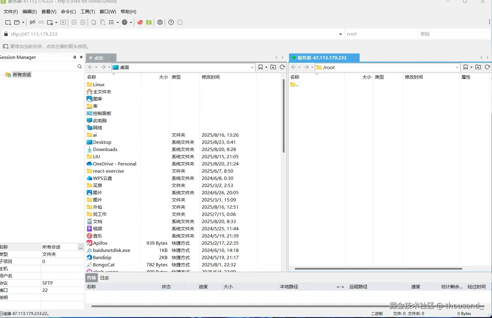Open the 帮助(H) menu
The height and width of the screenshot is (318, 492).
coord(128,12)
